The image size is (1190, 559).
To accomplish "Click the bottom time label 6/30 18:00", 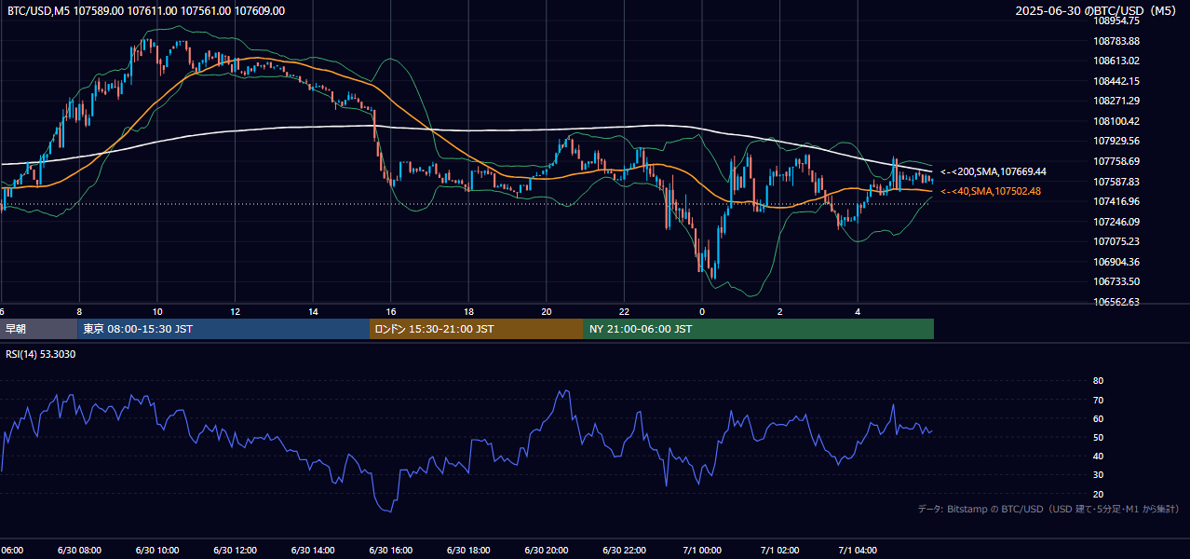I will point(468,550).
